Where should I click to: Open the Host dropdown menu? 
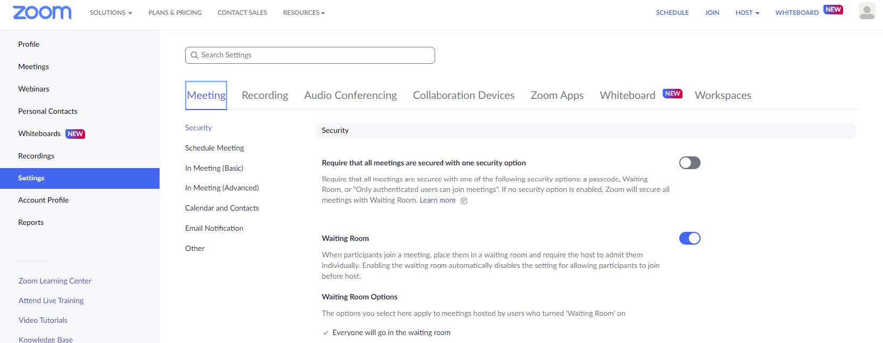click(747, 13)
